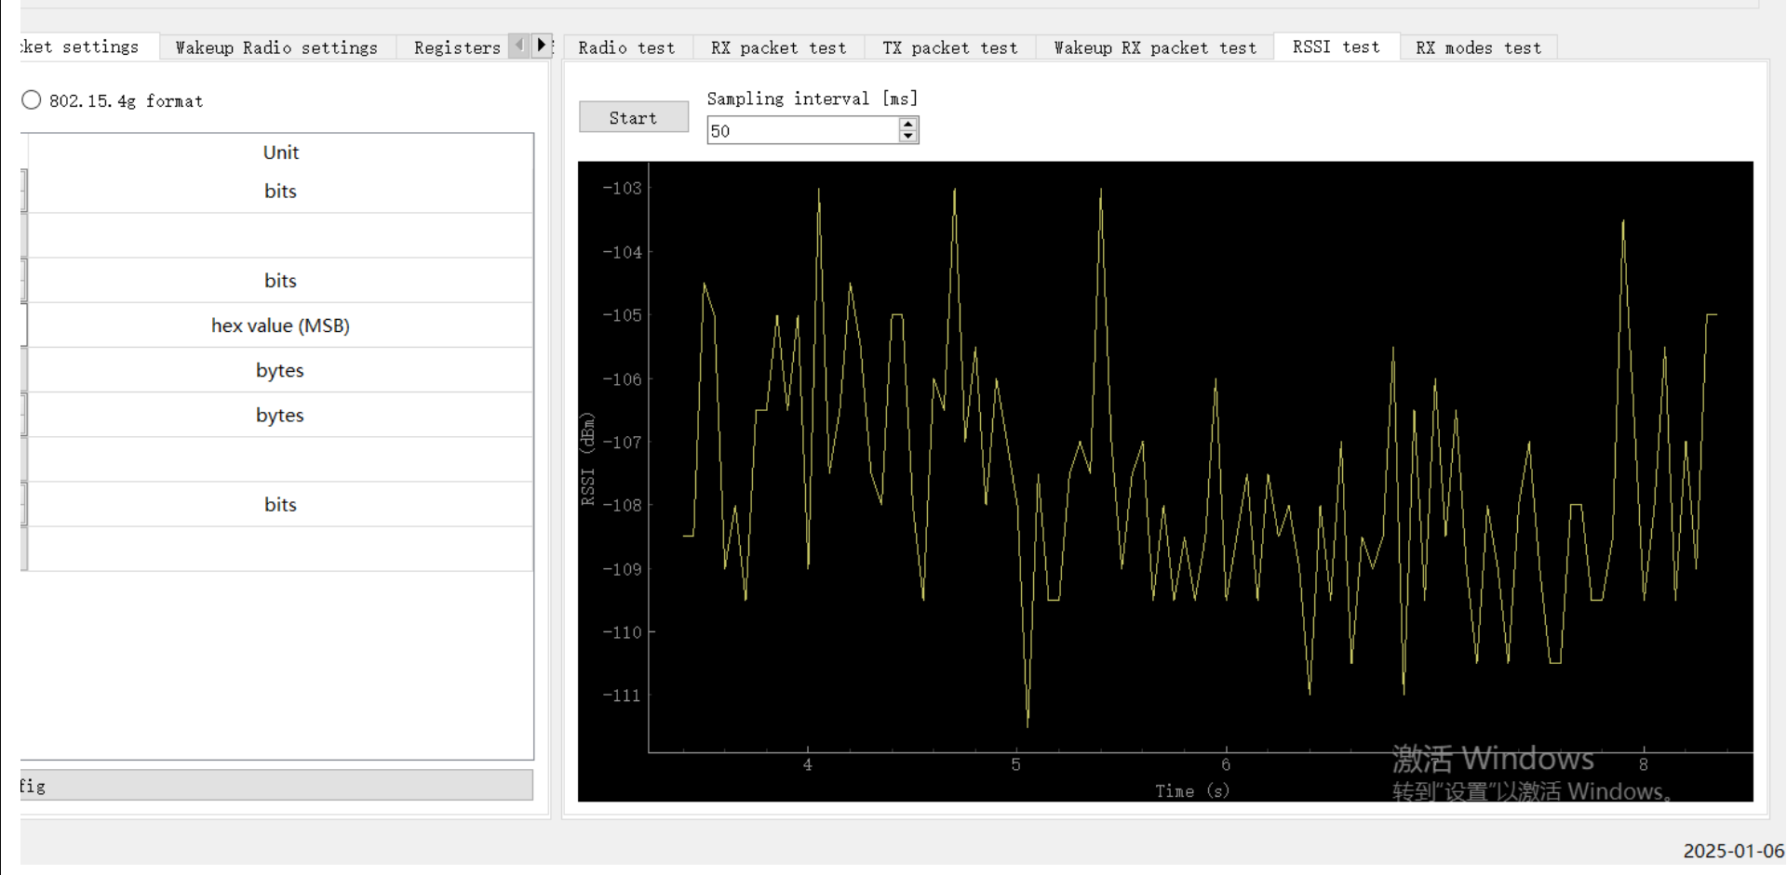Screen dimensions: 1787x875
Task: Click inside the sampling interval value field
Action: 800,130
